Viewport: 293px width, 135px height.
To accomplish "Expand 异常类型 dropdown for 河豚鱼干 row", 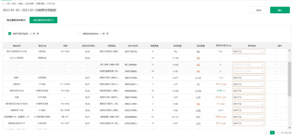I will (248, 84).
